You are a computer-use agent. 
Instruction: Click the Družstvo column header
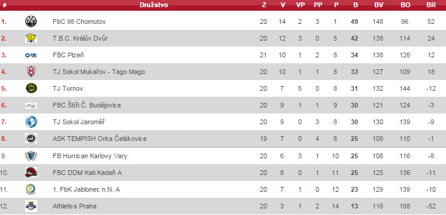click(154, 5)
